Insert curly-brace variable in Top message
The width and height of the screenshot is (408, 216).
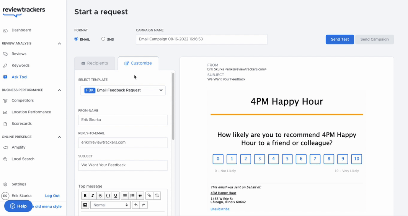[x=108, y=196]
